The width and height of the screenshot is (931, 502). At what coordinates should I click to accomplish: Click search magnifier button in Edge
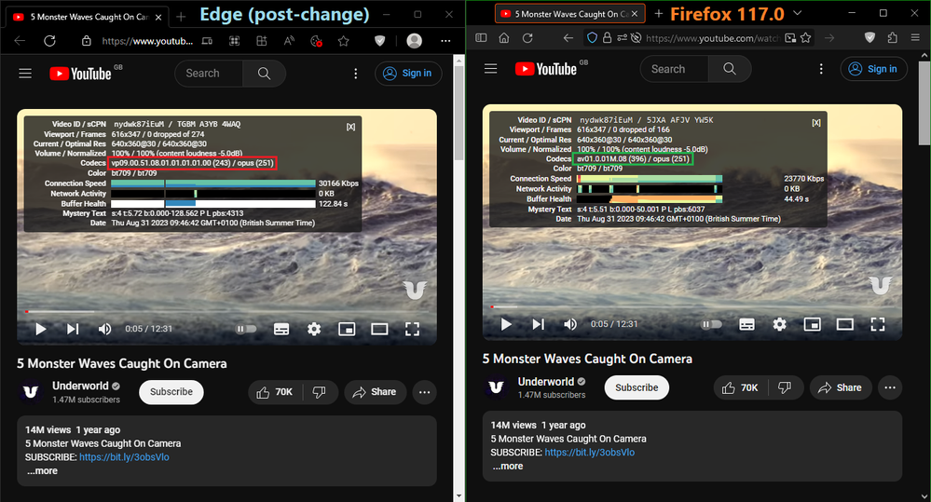(265, 74)
